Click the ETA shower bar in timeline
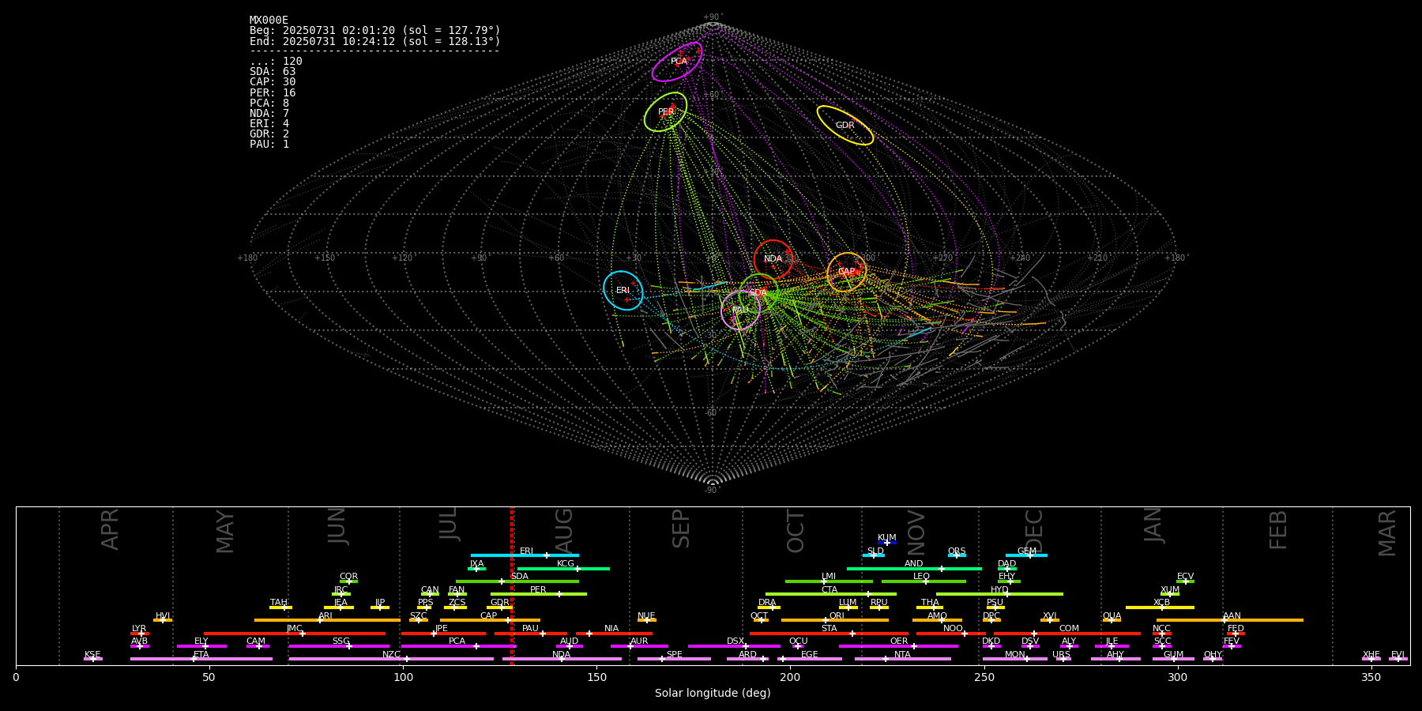This screenshot has width=1422, height=711. pyautogui.click(x=201, y=659)
